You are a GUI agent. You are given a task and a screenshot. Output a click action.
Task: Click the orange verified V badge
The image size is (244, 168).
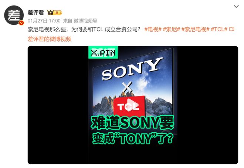click(x=21, y=23)
